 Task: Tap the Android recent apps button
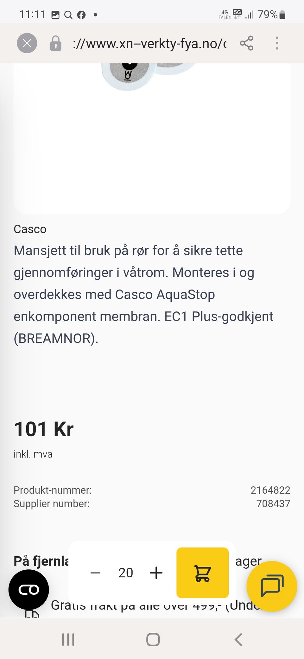tap(68, 639)
